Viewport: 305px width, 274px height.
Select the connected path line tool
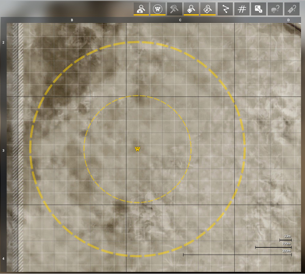(x=225, y=9)
